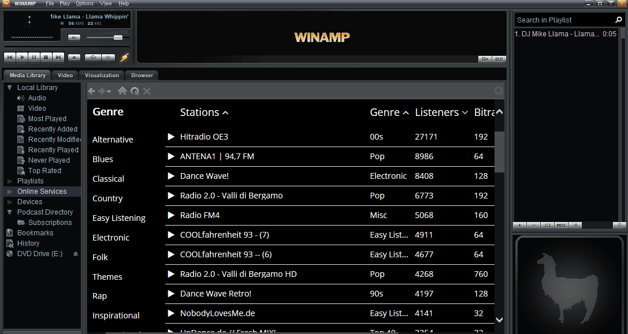Click the Previous track button
Screen dimensions: 628x334
click(x=10, y=58)
